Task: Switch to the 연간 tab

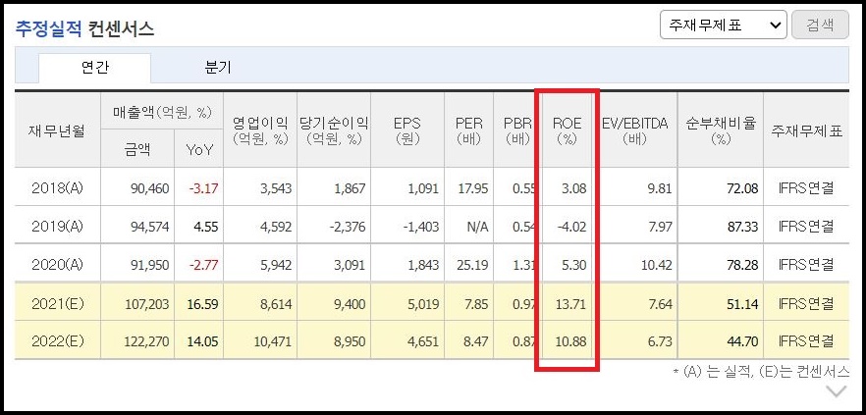Action: pos(94,68)
